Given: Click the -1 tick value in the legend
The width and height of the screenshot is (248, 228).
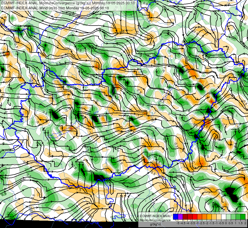Looking at the screenshot, I should click(216, 223).
